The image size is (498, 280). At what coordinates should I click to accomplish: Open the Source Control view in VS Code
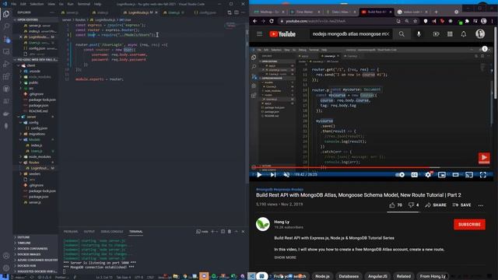pyautogui.click(x=6, y=39)
